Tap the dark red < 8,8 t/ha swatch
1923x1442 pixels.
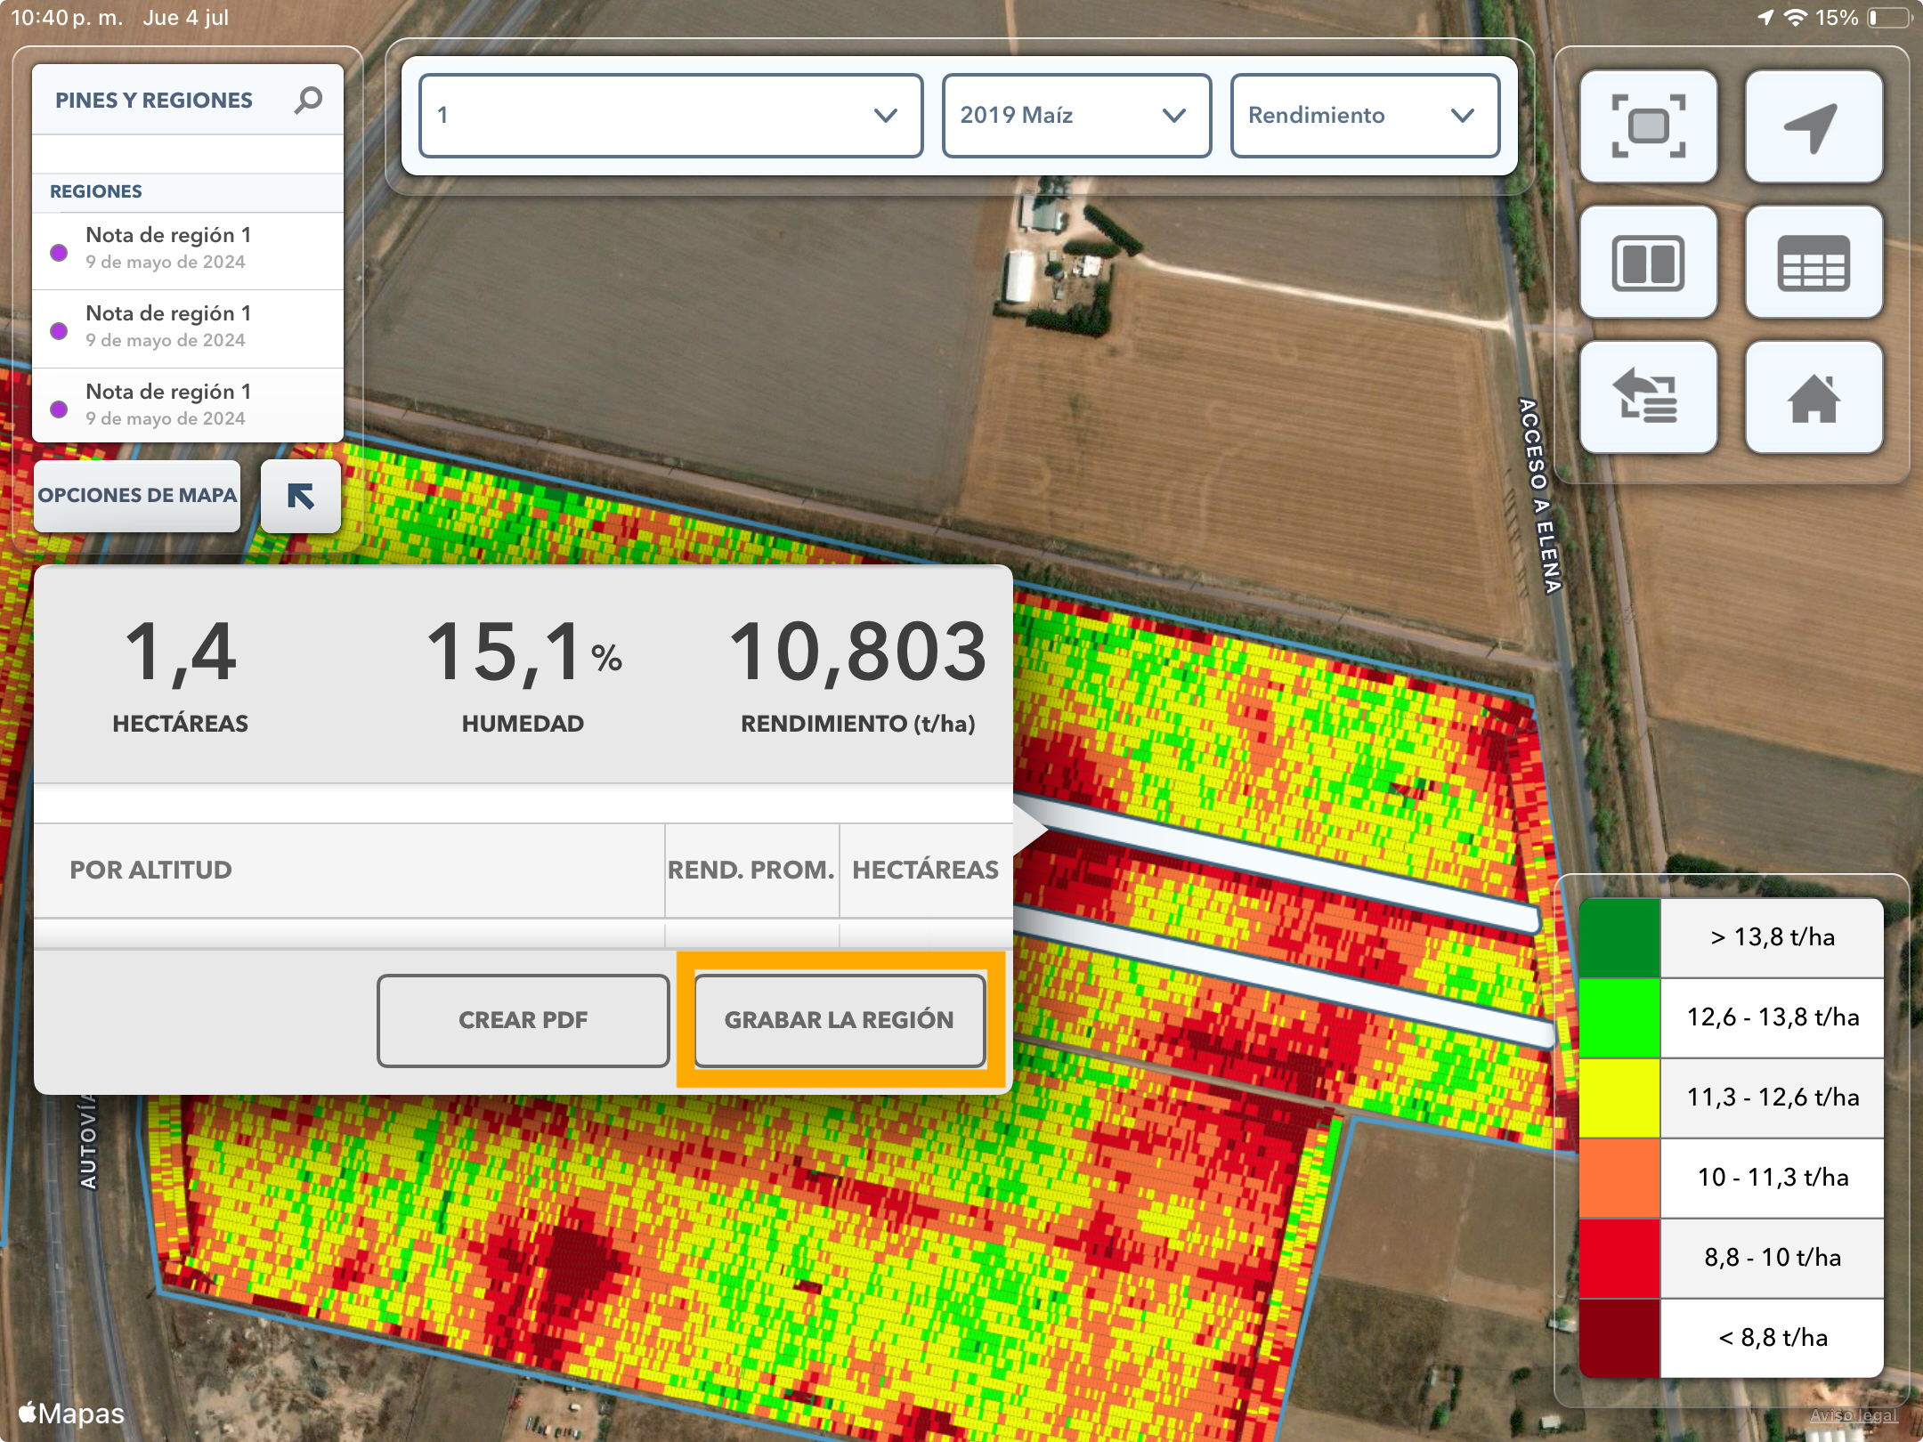pos(1619,1338)
